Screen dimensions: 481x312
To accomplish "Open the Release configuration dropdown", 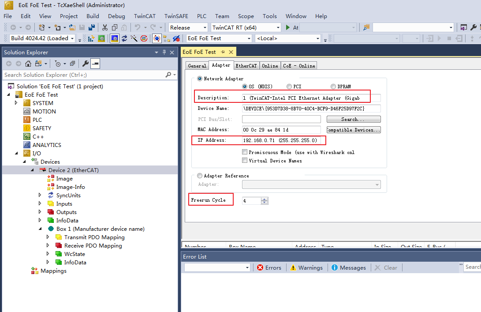I will (x=205, y=28).
